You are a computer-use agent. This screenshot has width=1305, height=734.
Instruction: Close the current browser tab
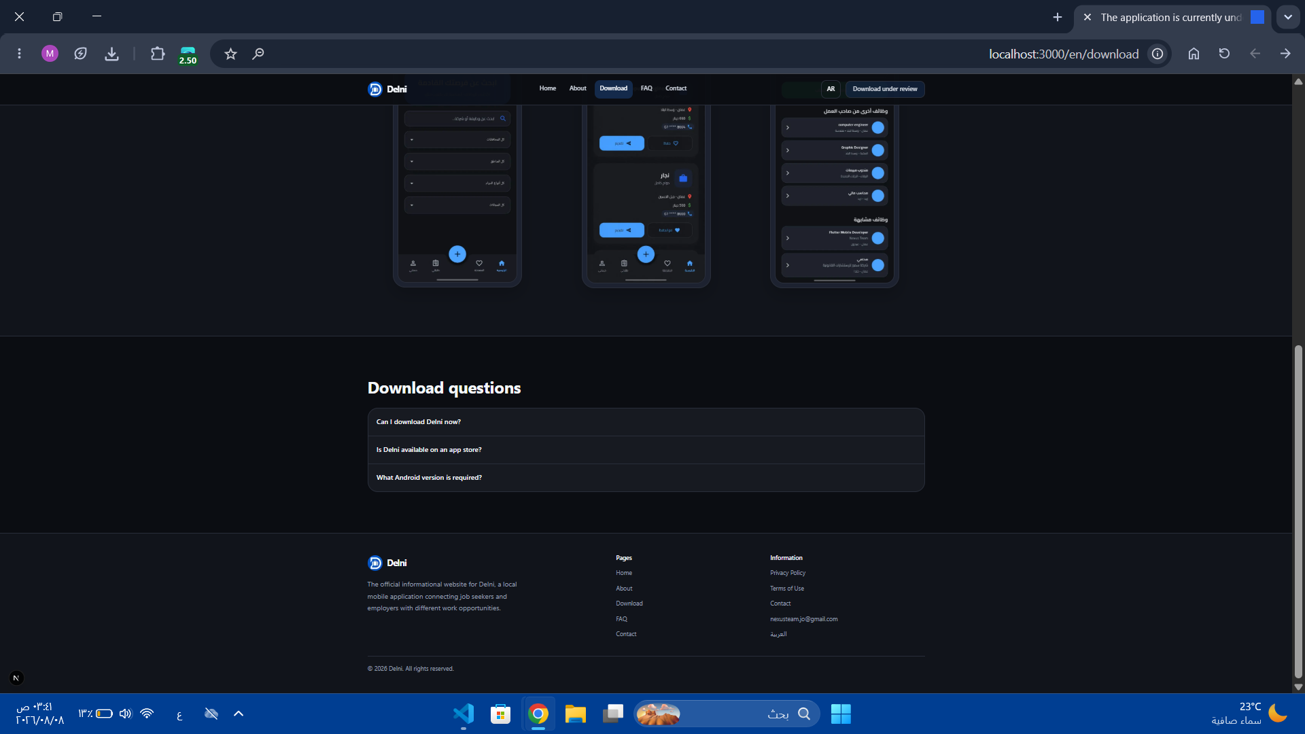[x=1087, y=17]
